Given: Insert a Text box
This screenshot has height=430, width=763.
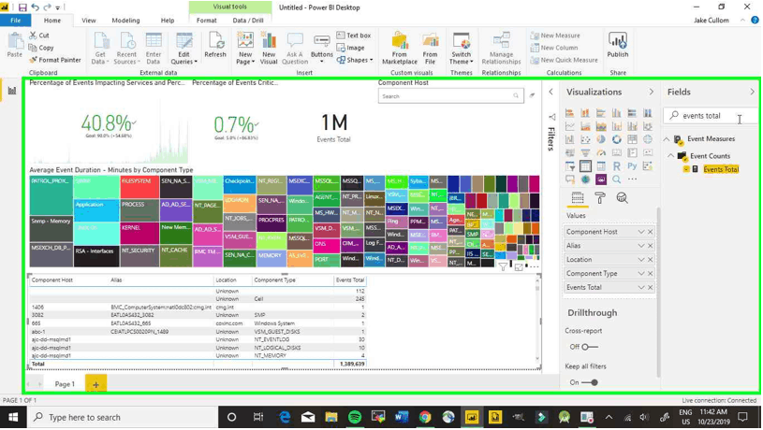Looking at the screenshot, I should pos(354,36).
